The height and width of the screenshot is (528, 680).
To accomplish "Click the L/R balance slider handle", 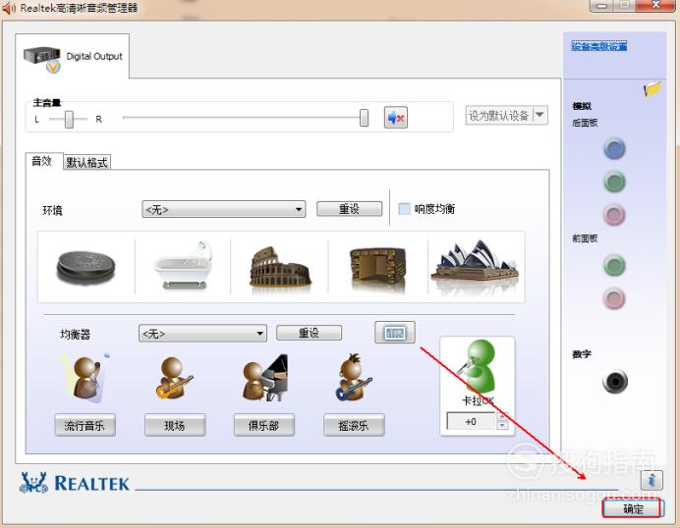I will [x=69, y=119].
